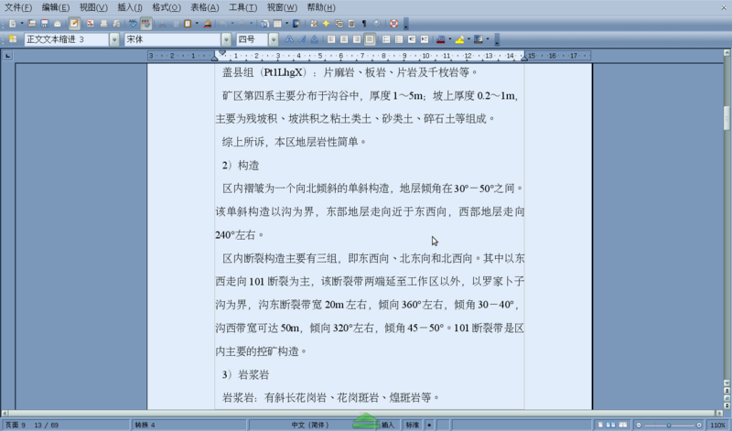Image resolution: width=732 pixels, height=431 pixels.
Task: Click the status bar zoom slider
Action: 669,425
